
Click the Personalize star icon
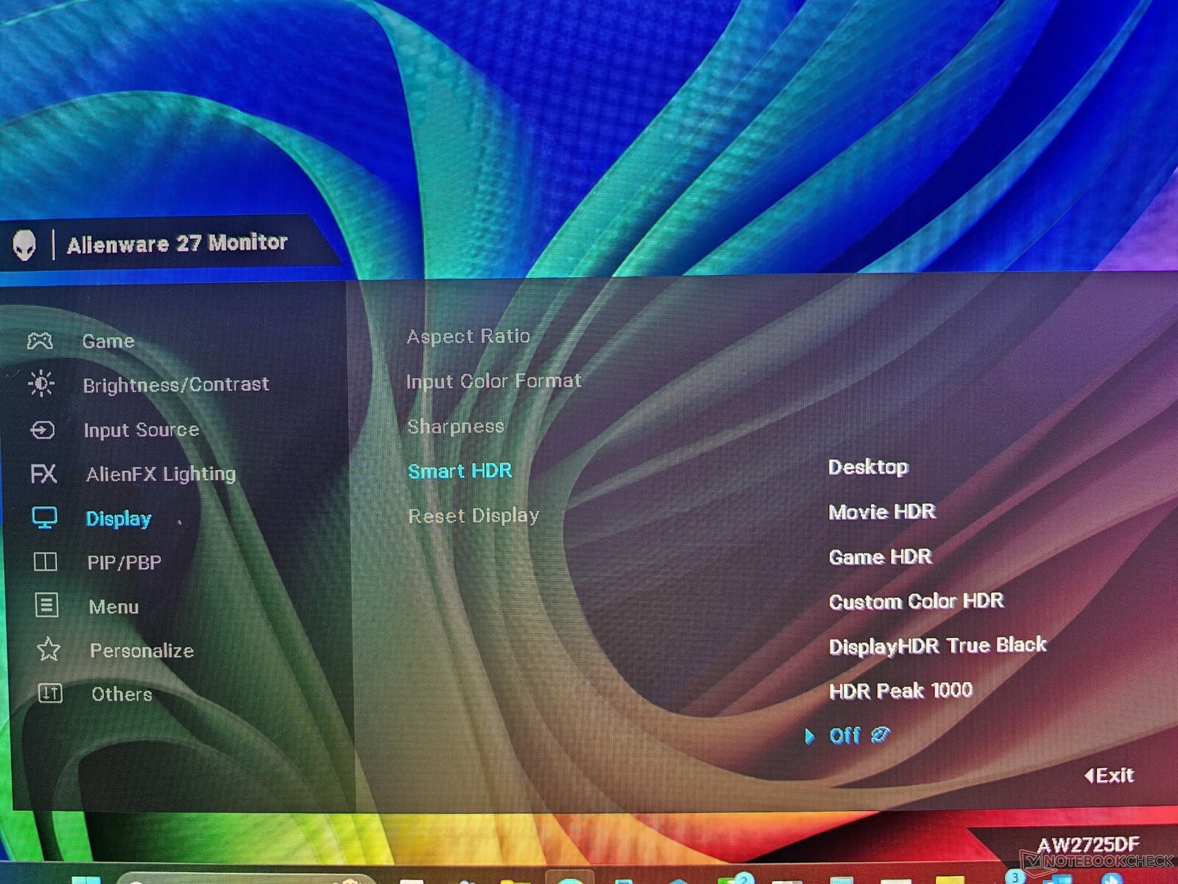(49, 649)
